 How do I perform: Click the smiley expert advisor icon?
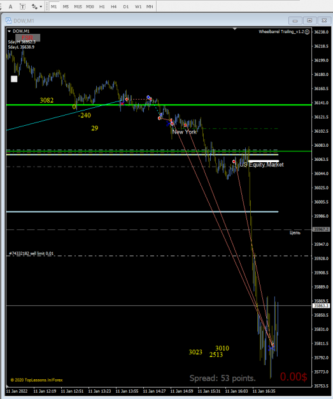(x=307, y=32)
